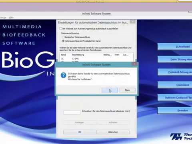Click the Schnellstart button
This screenshot has height=144, width=192.
coord(175,46)
